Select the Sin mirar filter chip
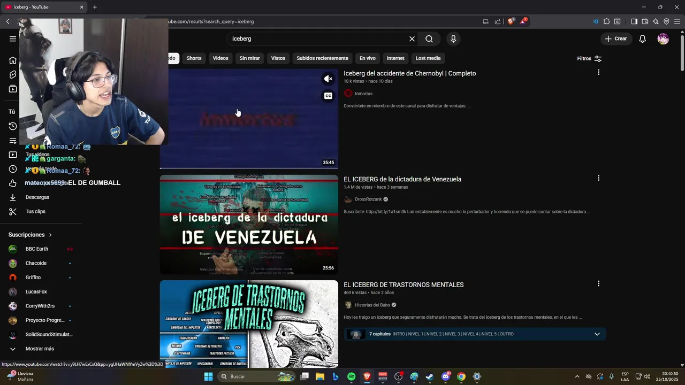Viewport: 685px width, 385px height. 249,58
